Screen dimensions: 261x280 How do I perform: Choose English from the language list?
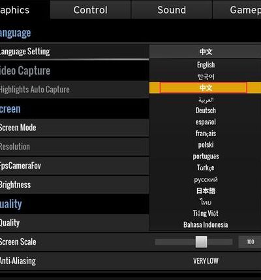tap(206, 65)
